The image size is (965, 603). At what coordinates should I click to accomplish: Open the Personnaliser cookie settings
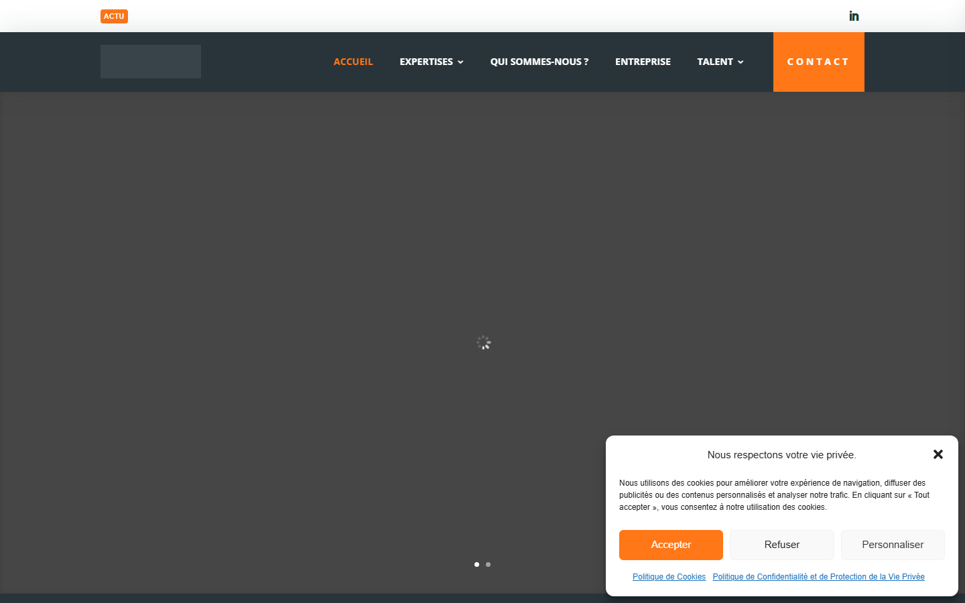893,545
